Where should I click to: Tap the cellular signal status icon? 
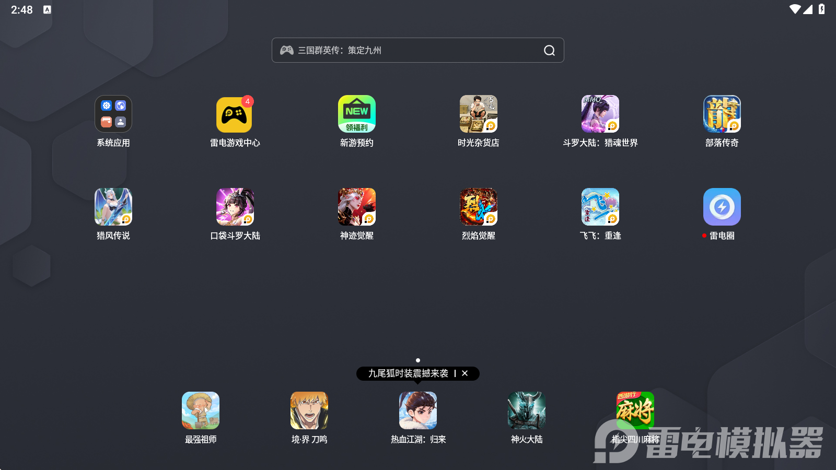pos(808,9)
